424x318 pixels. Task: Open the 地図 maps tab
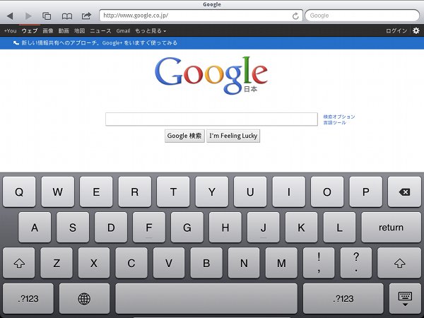pos(79,31)
